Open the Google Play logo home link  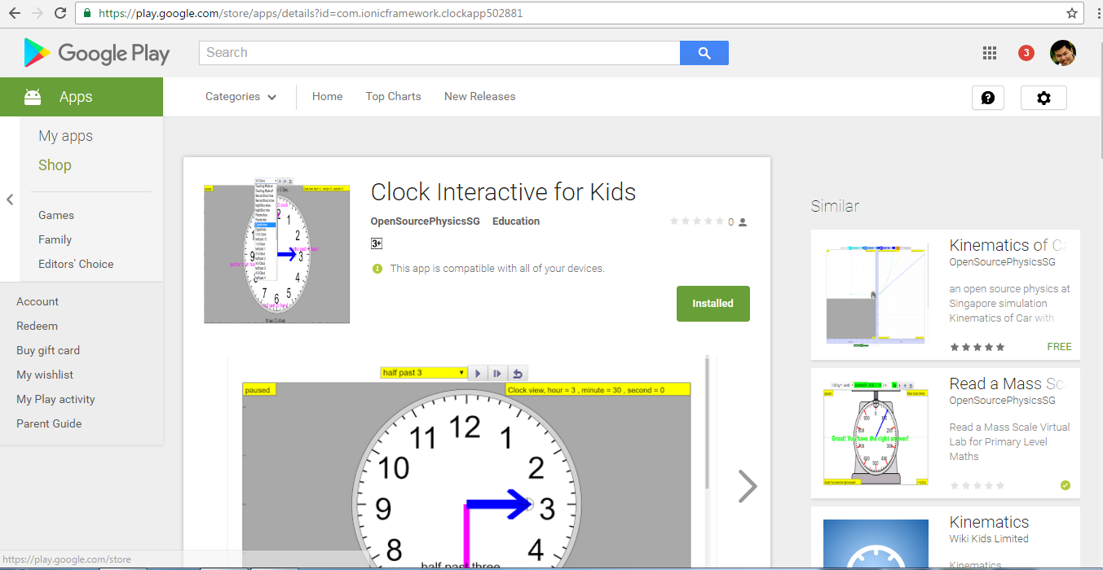(x=97, y=54)
